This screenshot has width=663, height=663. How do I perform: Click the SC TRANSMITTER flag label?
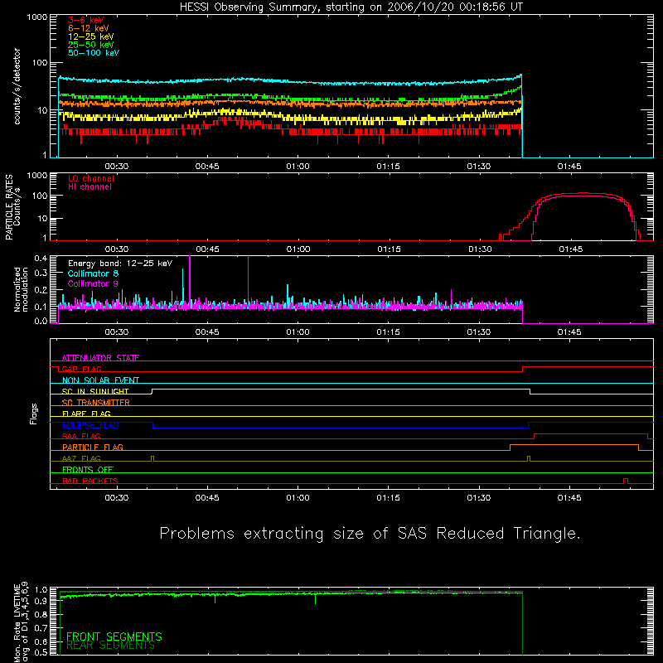tap(96, 403)
